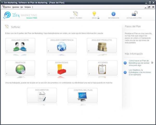156x125 pixels.
Task: Go to Inicio - Planes notepad icon
Action: click(x=75, y=14)
